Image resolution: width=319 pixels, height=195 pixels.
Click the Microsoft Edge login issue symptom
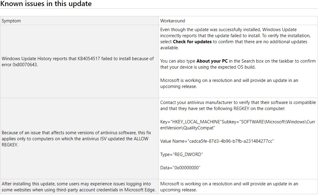[79, 187]
